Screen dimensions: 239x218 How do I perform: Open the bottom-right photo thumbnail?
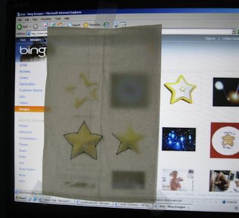pyautogui.click(x=224, y=181)
